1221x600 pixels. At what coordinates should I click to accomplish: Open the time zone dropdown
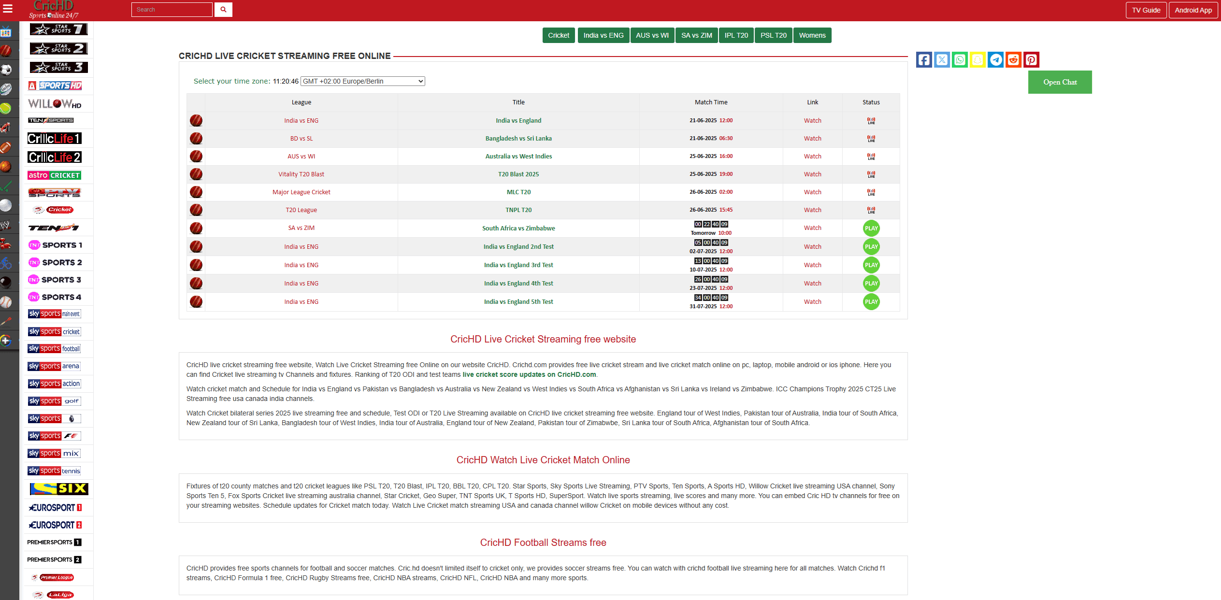362,81
